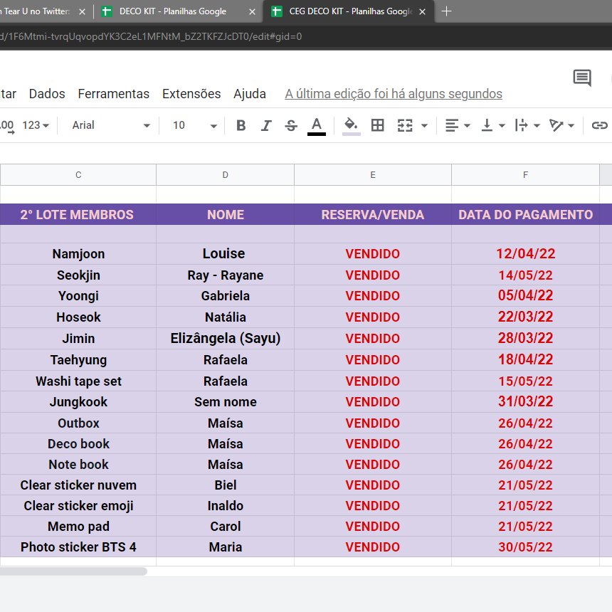Select the Ray - Rayane cell

pyautogui.click(x=225, y=275)
